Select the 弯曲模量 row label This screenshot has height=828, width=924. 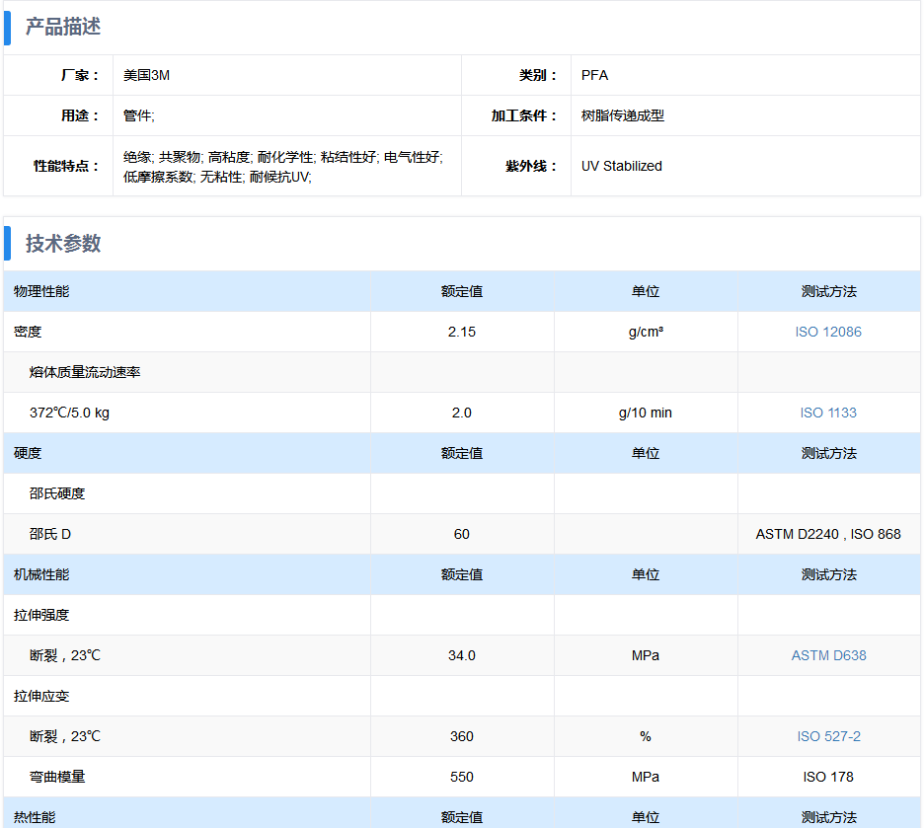click(57, 777)
